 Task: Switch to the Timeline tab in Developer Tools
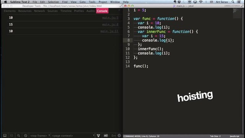coord(66,11)
